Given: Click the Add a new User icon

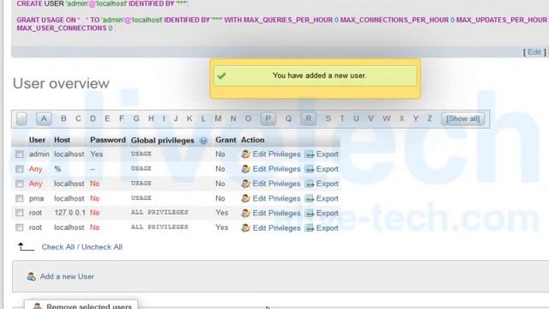Looking at the screenshot, I should click(x=31, y=276).
